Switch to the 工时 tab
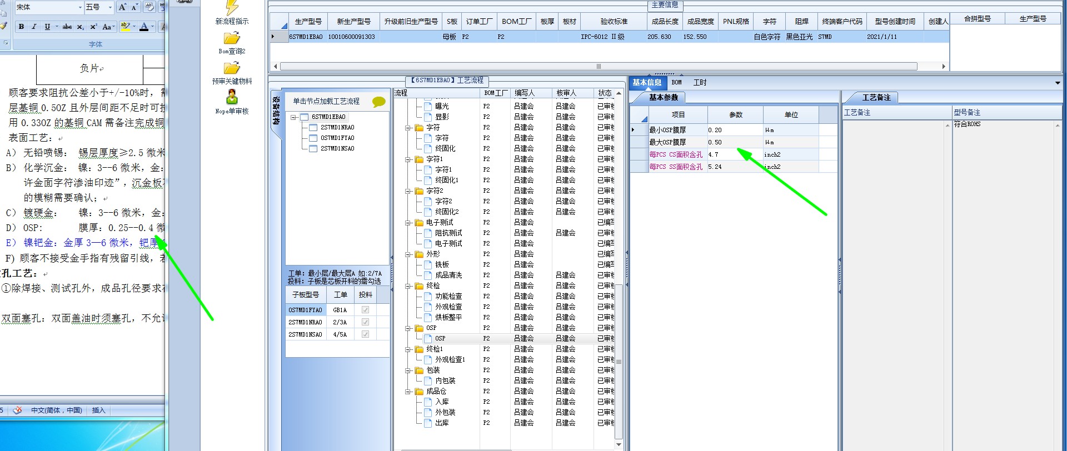1067x451 pixels. pyautogui.click(x=700, y=83)
